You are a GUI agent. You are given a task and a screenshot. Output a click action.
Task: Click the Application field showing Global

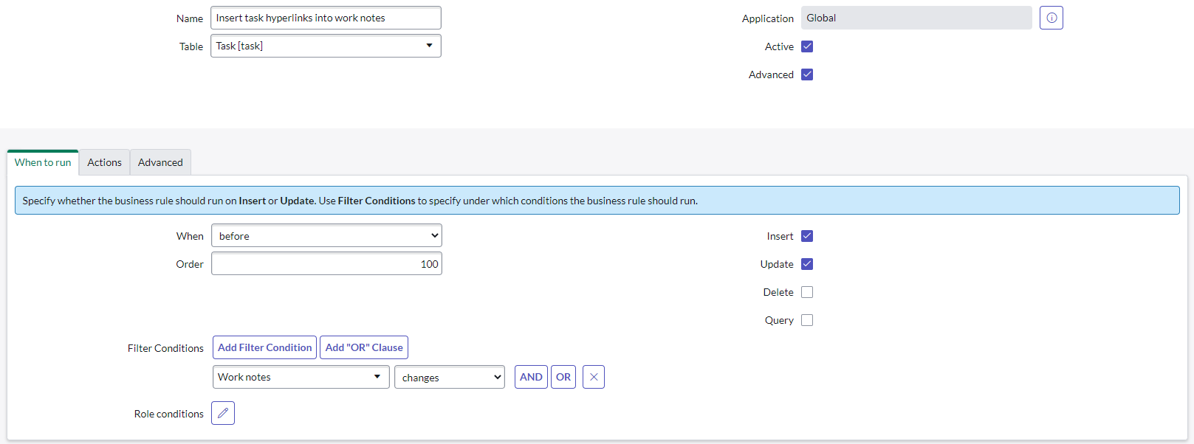pos(916,18)
